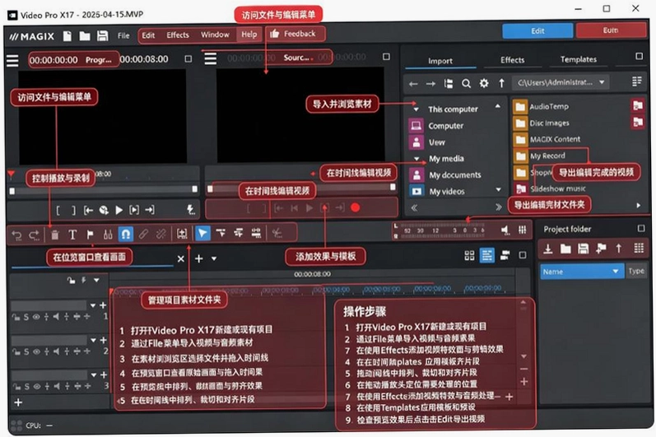Open track 2 options dropdown arrow
Screen dimensions: 656x437
[x=93, y=340]
